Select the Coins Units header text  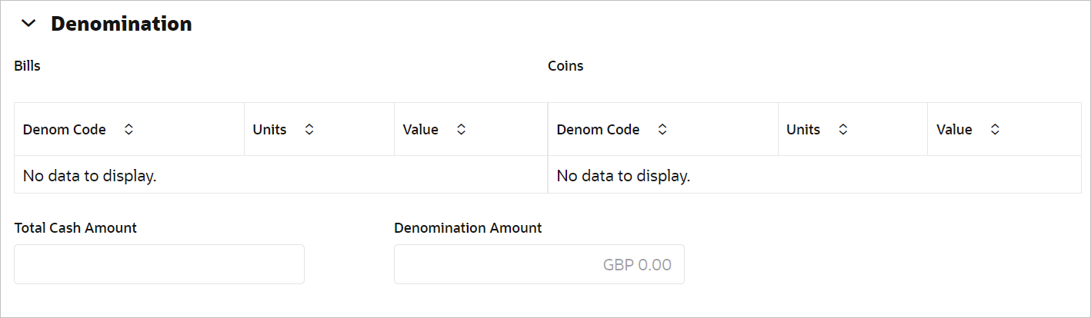pos(803,130)
